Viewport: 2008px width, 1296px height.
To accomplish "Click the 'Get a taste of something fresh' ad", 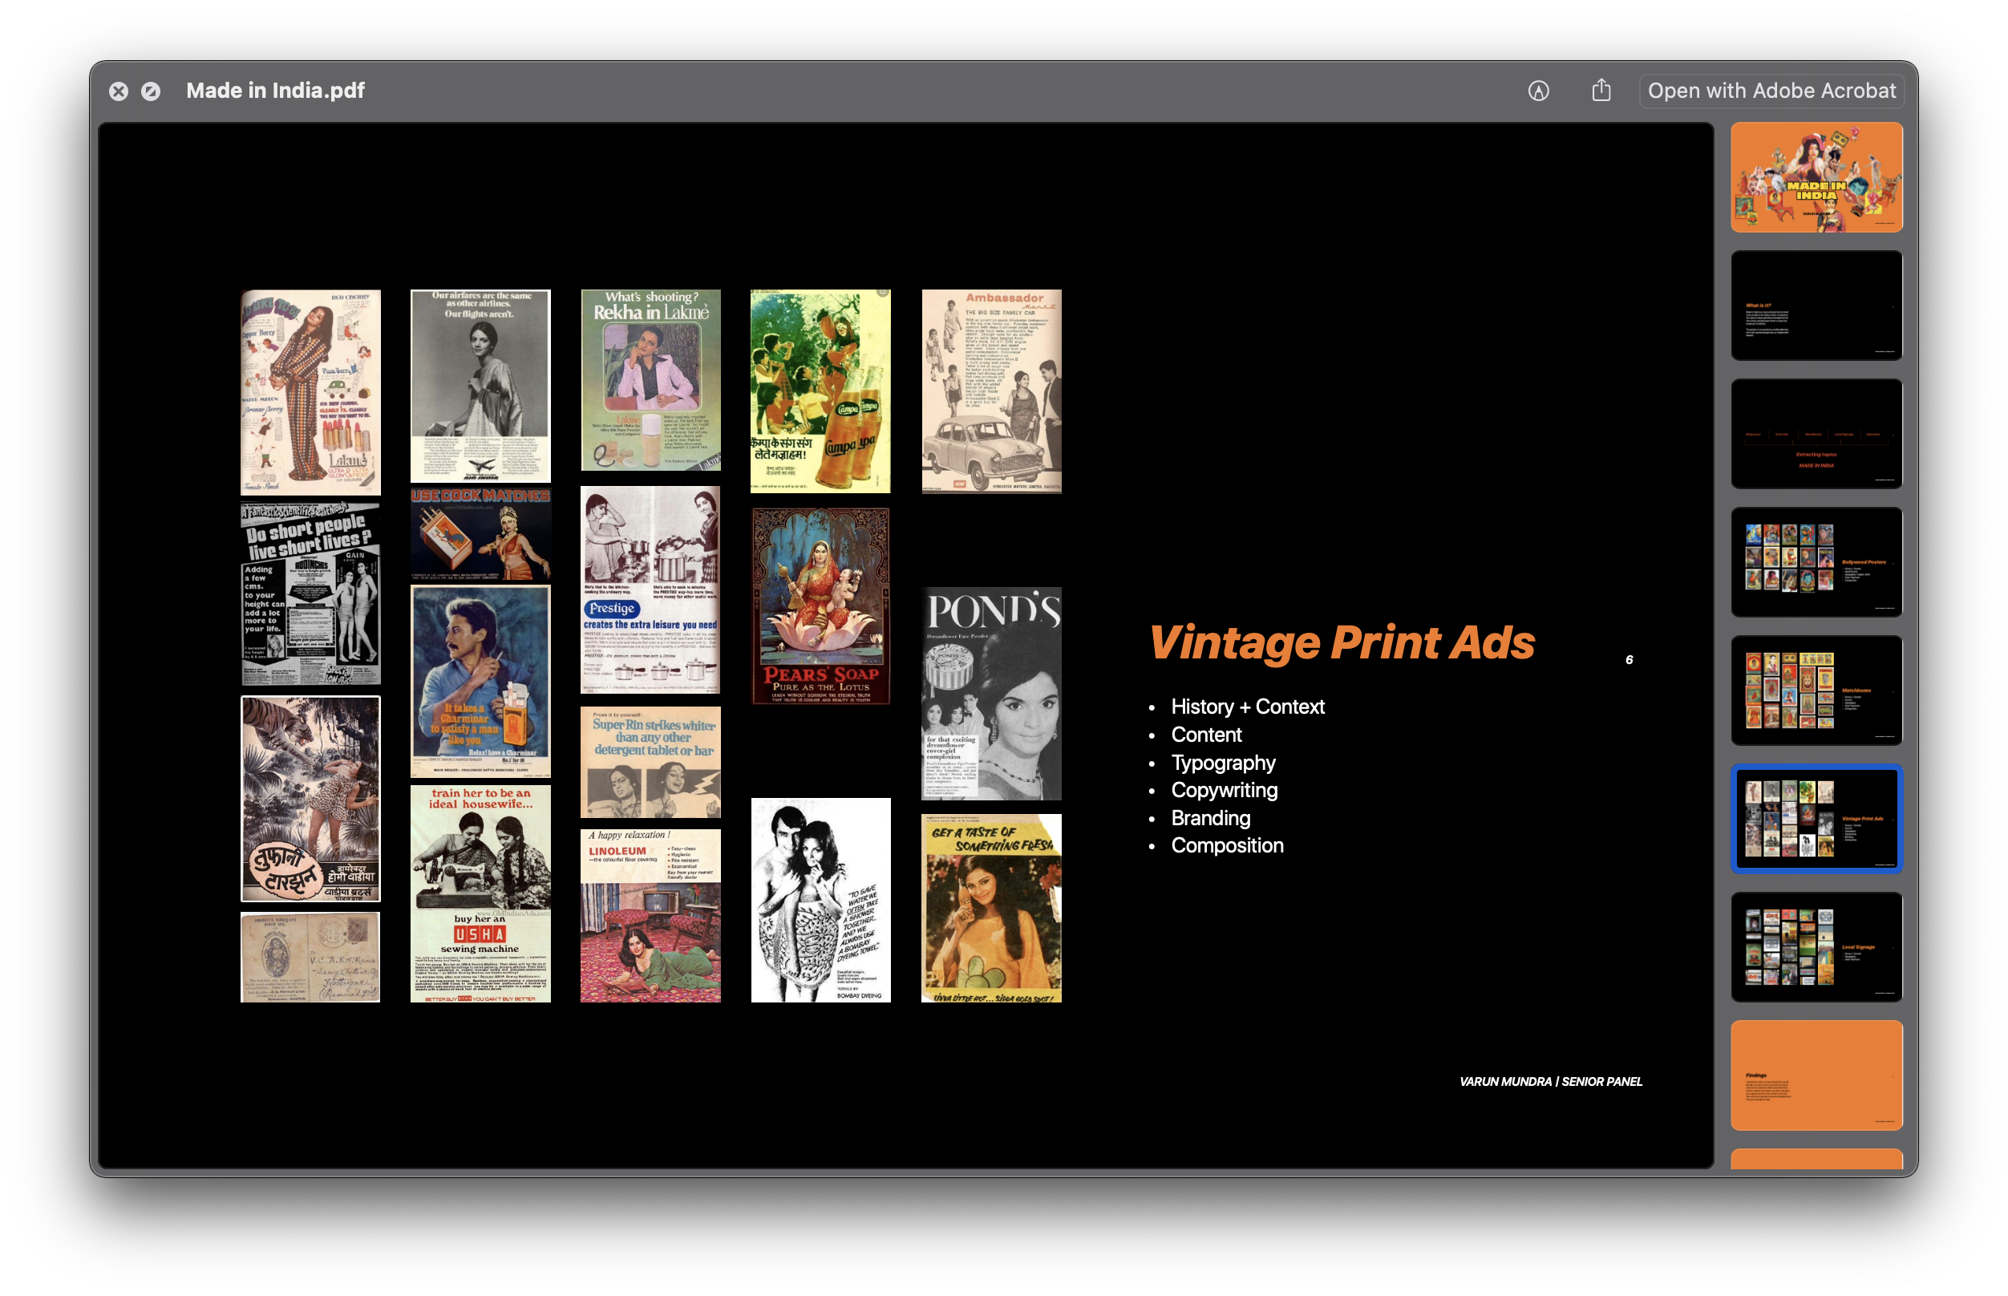I will tap(991, 908).
